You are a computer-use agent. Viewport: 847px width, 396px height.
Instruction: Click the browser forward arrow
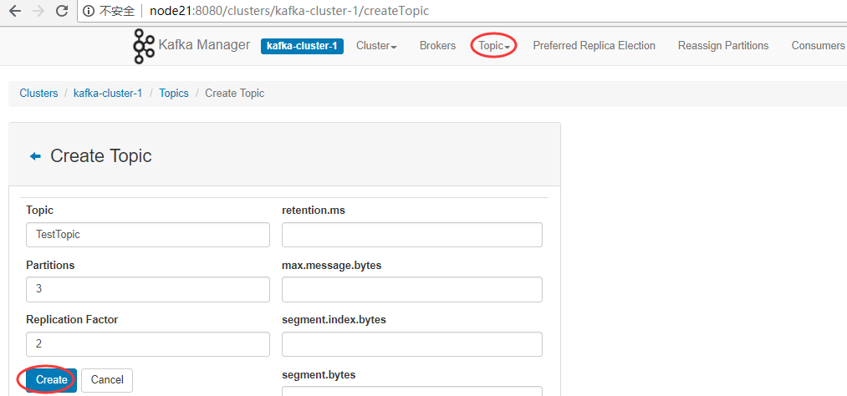coord(38,11)
